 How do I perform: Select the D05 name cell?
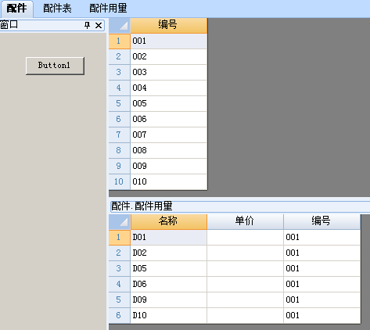169,269
